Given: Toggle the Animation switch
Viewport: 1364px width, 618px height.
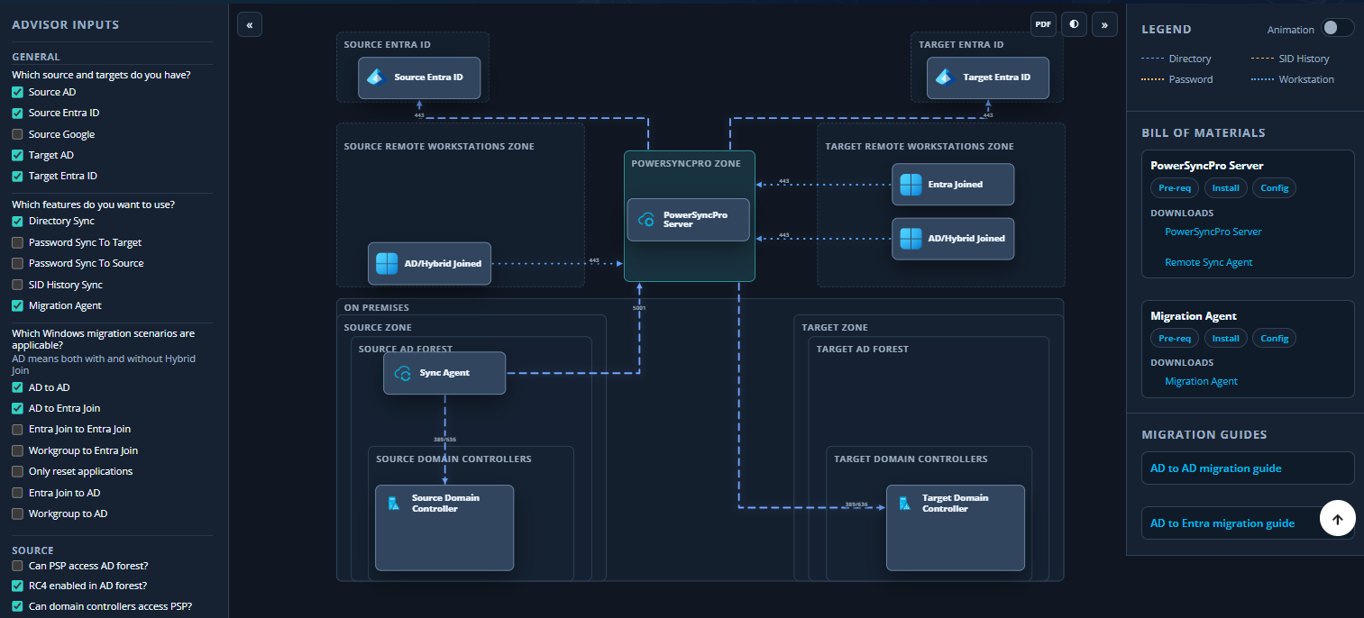Looking at the screenshot, I should pos(1338,28).
